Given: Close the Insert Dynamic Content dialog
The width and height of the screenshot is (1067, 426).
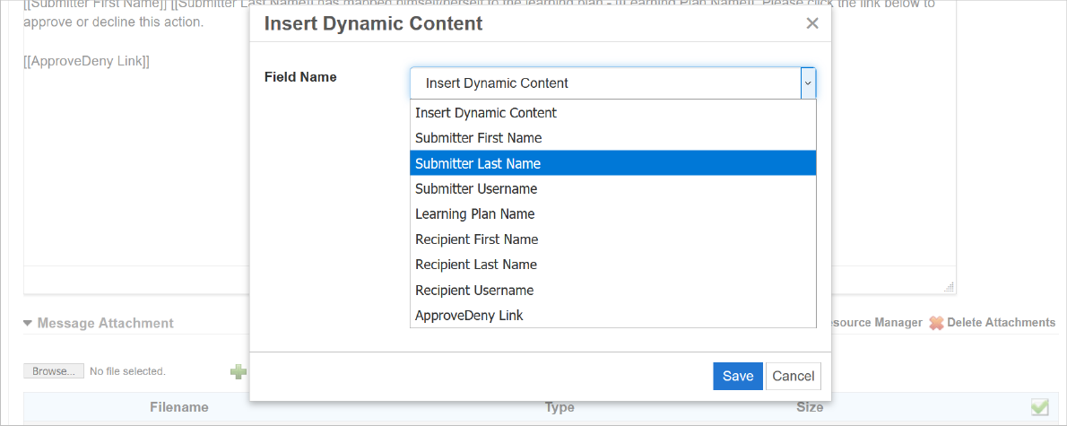Looking at the screenshot, I should (x=812, y=23).
